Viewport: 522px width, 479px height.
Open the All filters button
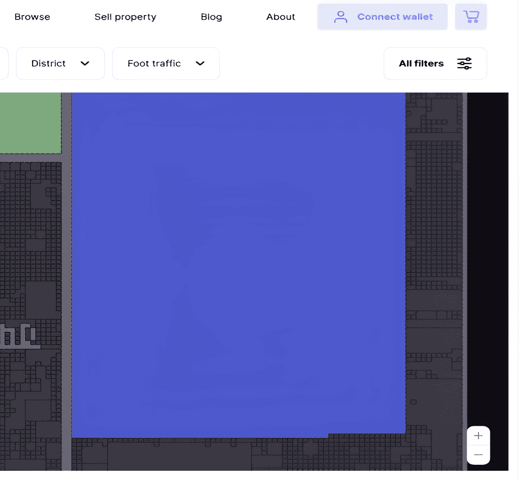pyautogui.click(x=435, y=63)
